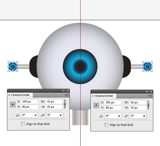This screenshot has width=160, height=146.
Task: Enable Align to Pixel Grid in left panel
Action: coord(23,124)
